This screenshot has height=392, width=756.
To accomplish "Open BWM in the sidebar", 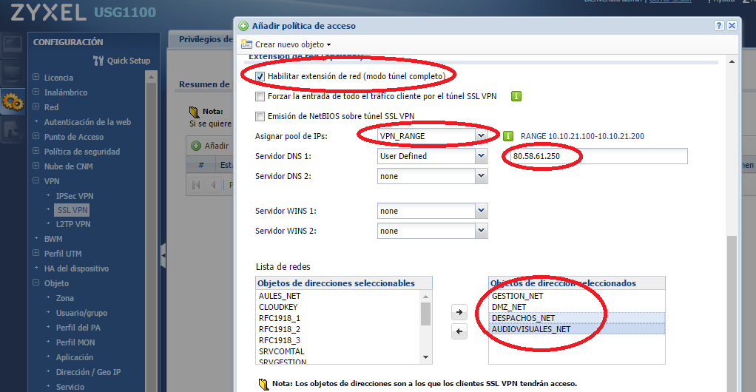I will click(53, 239).
